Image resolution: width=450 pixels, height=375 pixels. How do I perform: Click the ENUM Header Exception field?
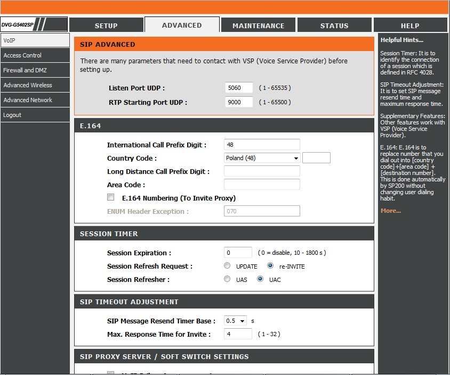tap(262, 211)
